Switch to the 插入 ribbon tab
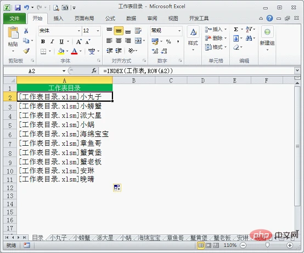 (58, 19)
